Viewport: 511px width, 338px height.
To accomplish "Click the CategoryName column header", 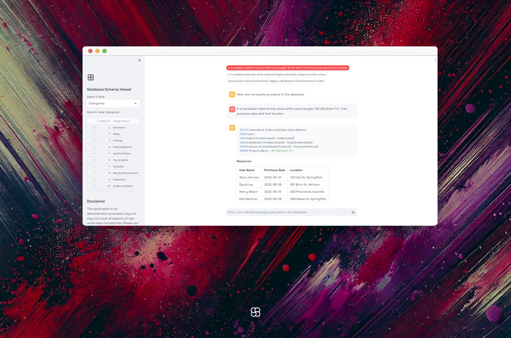I will pos(125,121).
